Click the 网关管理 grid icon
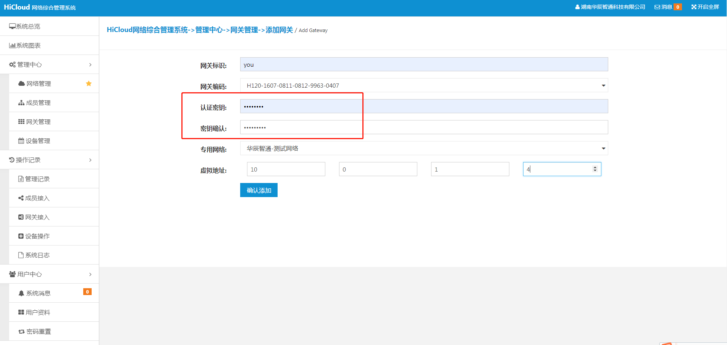 click(21, 122)
